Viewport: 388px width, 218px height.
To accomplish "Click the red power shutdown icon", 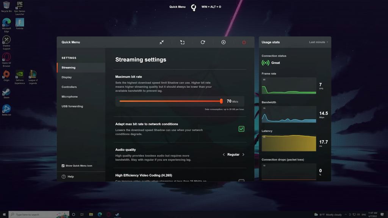I will pyautogui.click(x=244, y=42).
